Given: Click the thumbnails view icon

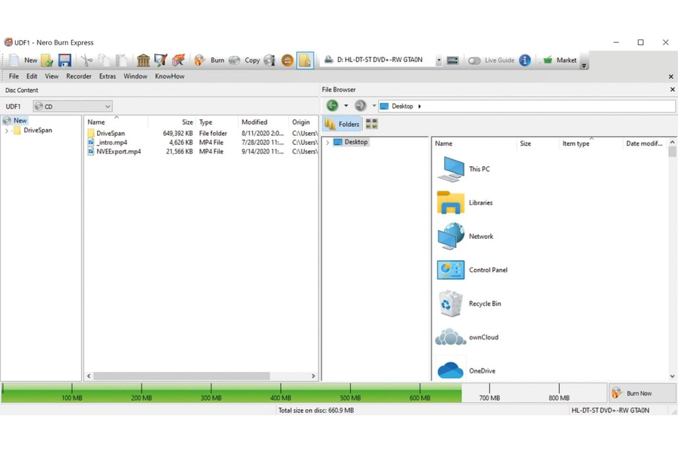Looking at the screenshot, I should [371, 124].
